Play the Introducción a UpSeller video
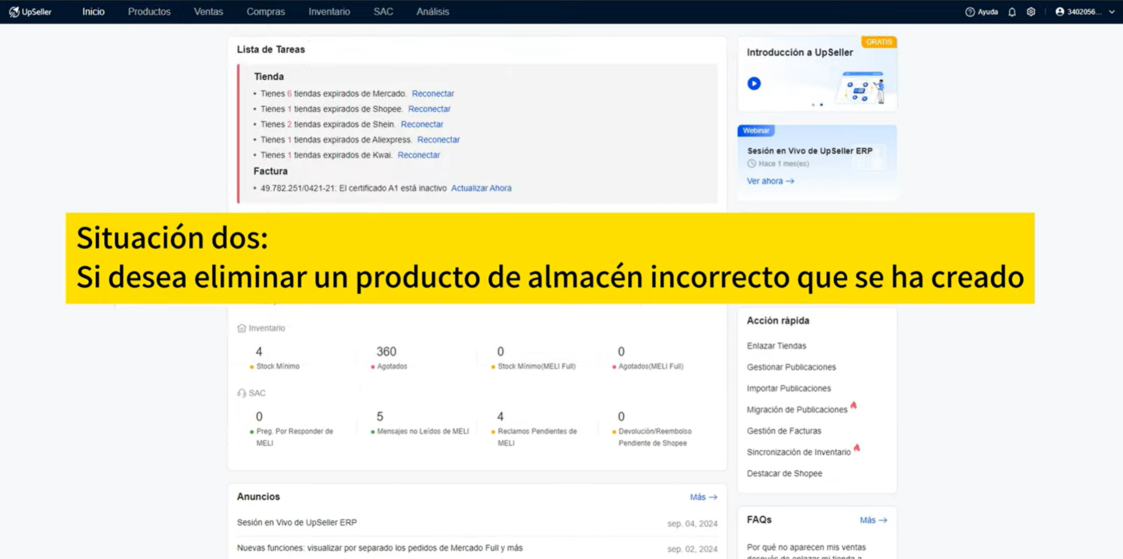The height and width of the screenshot is (559, 1123). 754,83
